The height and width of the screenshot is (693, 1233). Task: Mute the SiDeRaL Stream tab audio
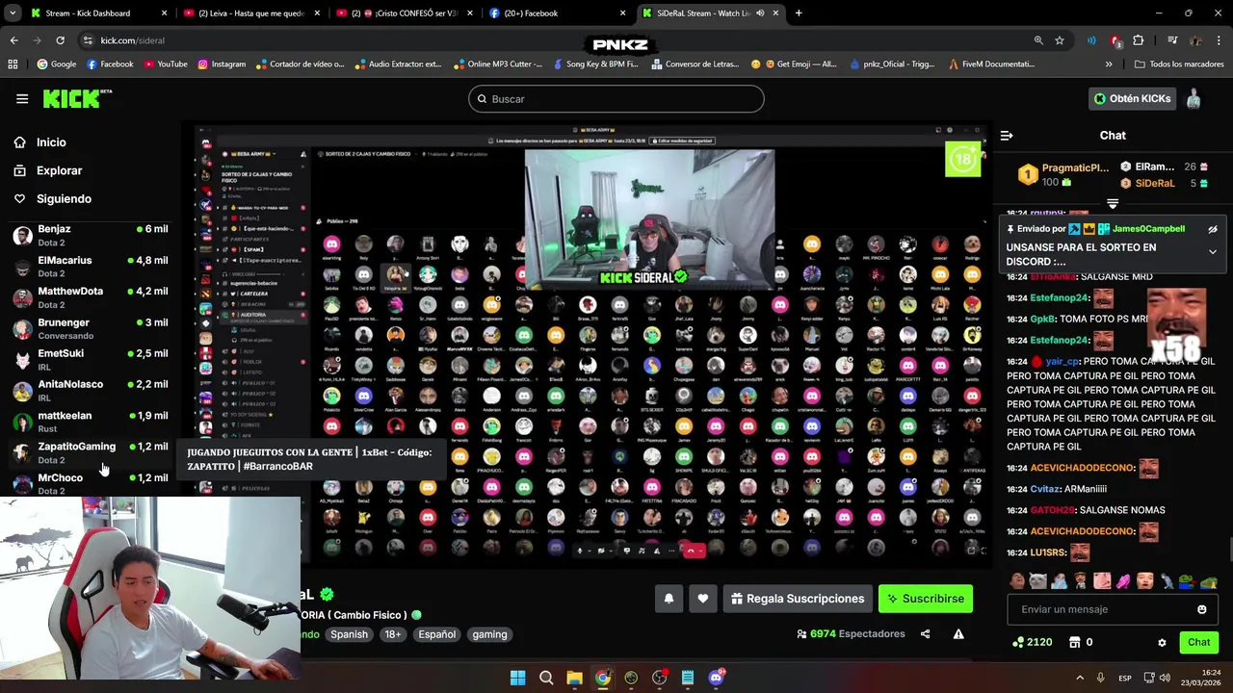[x=760, y=13]
